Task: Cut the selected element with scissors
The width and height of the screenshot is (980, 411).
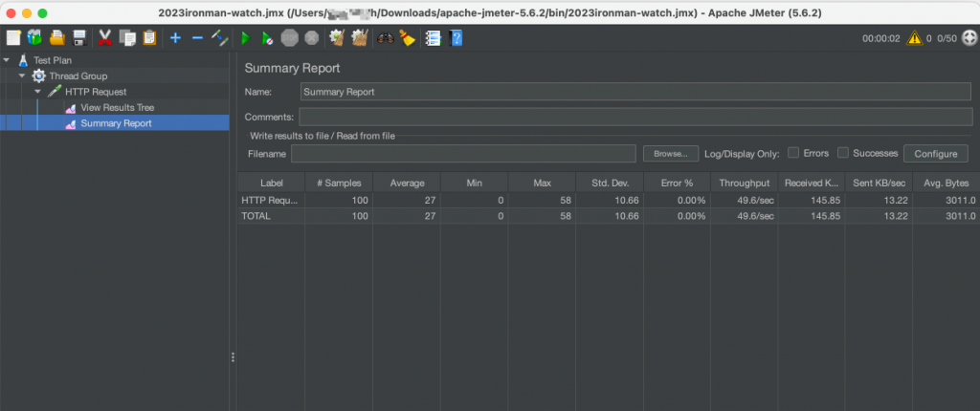Action: point(104,38)
